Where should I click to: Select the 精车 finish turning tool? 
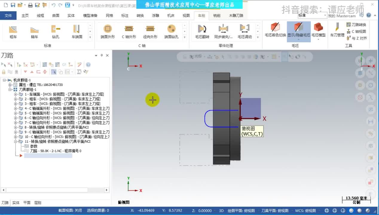pyautogui.click(x=34, y=32)
